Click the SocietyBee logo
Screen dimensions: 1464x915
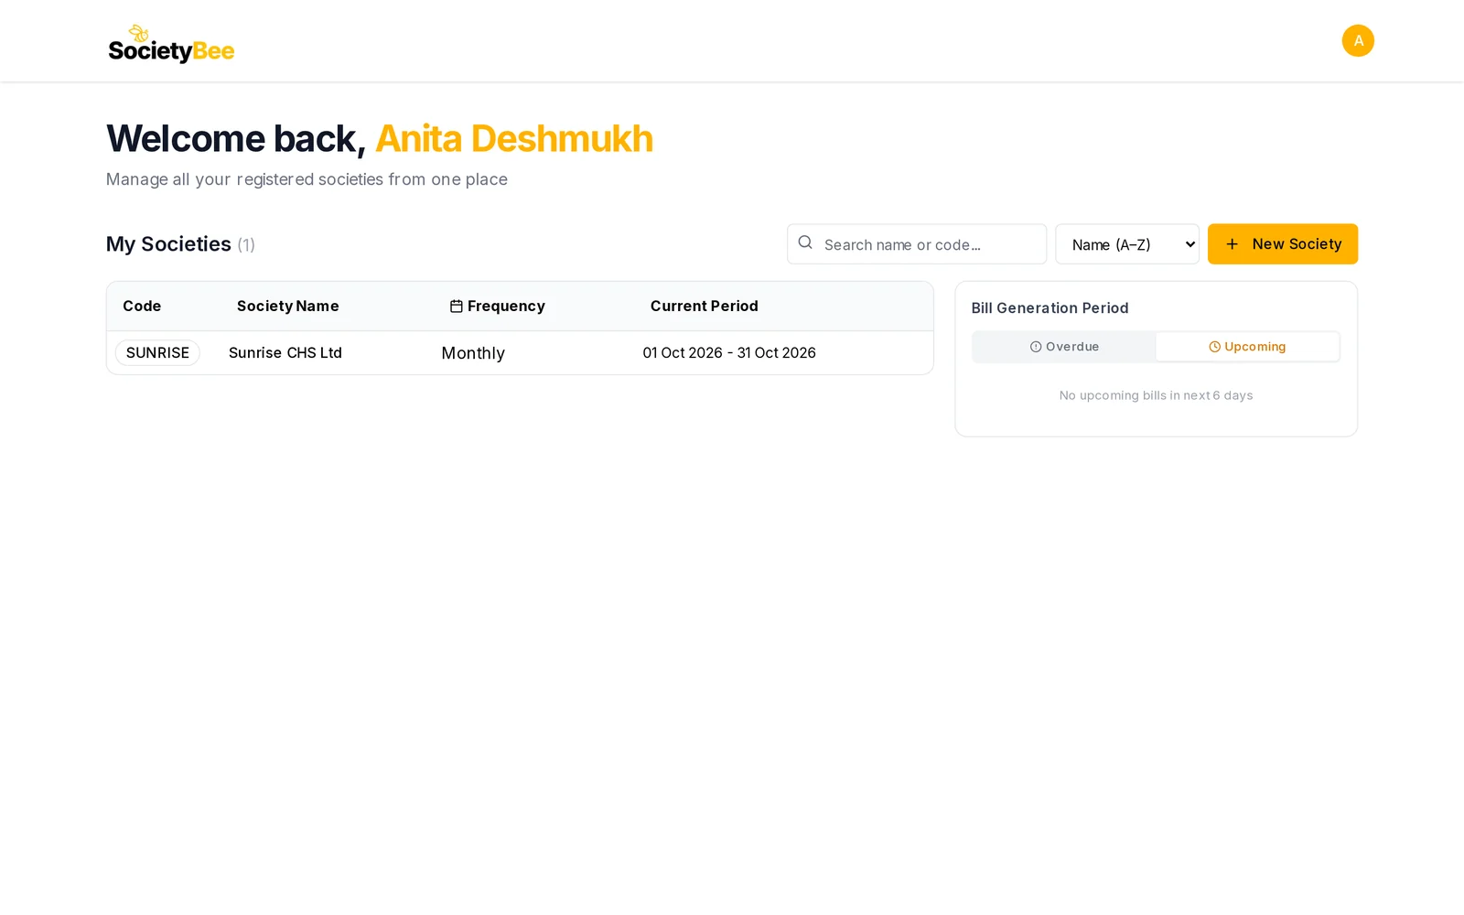pos(171,43)
